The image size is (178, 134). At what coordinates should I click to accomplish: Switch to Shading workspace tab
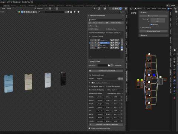click(x=52, y=6)
